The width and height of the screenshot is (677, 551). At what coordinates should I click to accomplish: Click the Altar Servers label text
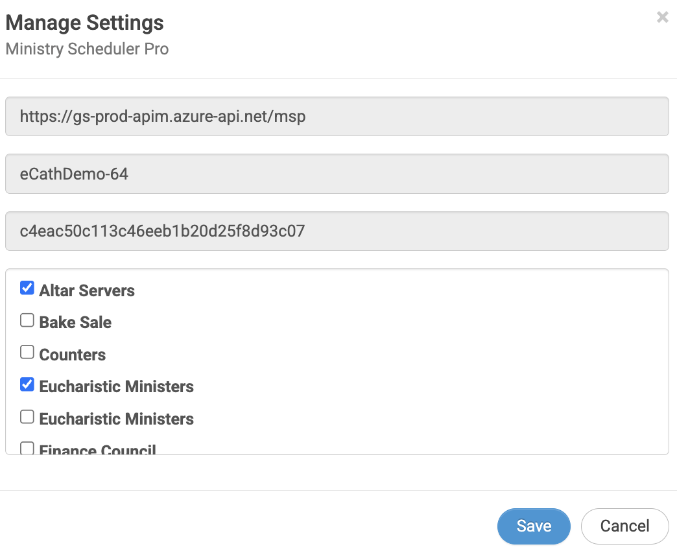(87, 290)
